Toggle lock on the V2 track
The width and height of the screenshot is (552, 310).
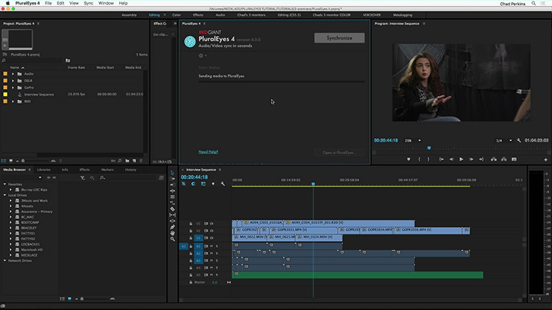[x=191, y=231]
